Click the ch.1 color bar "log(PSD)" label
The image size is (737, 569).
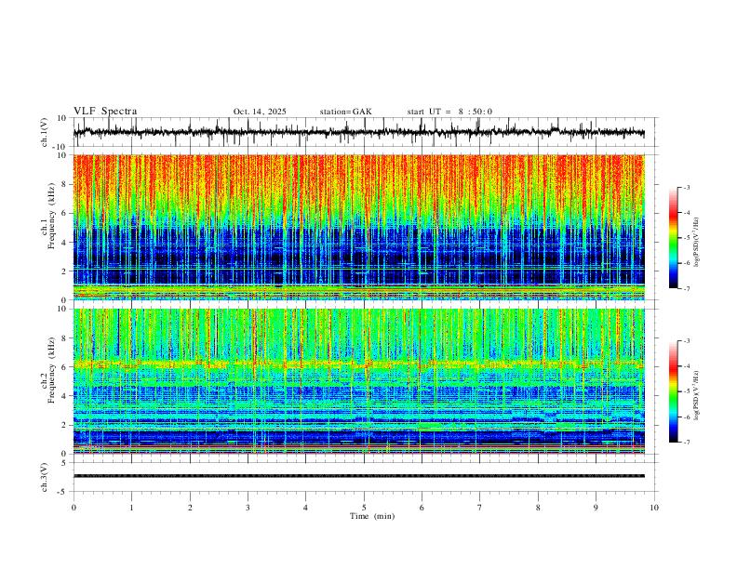(x=697, y=243)
